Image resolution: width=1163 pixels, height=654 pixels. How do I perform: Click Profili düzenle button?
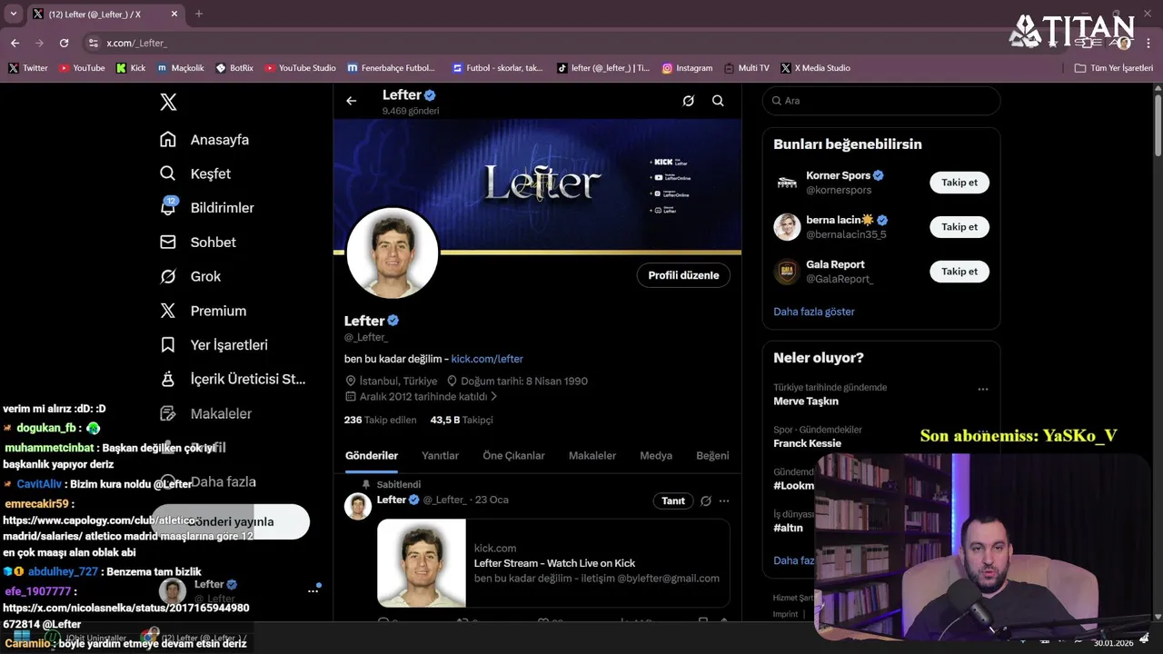click(x=683, y=275)
